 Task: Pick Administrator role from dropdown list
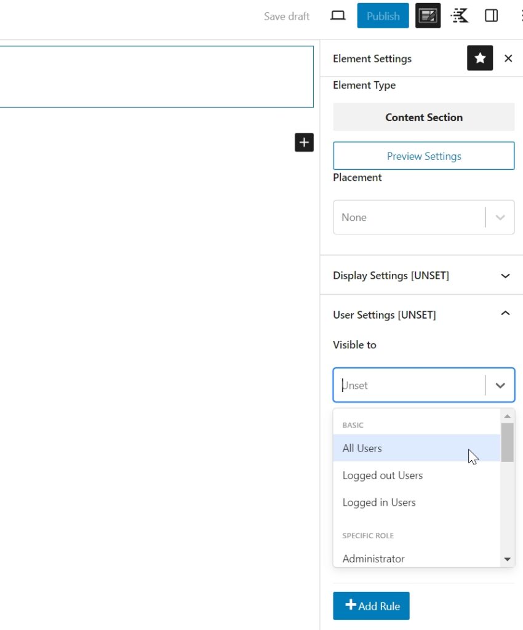tap(373, 559)
